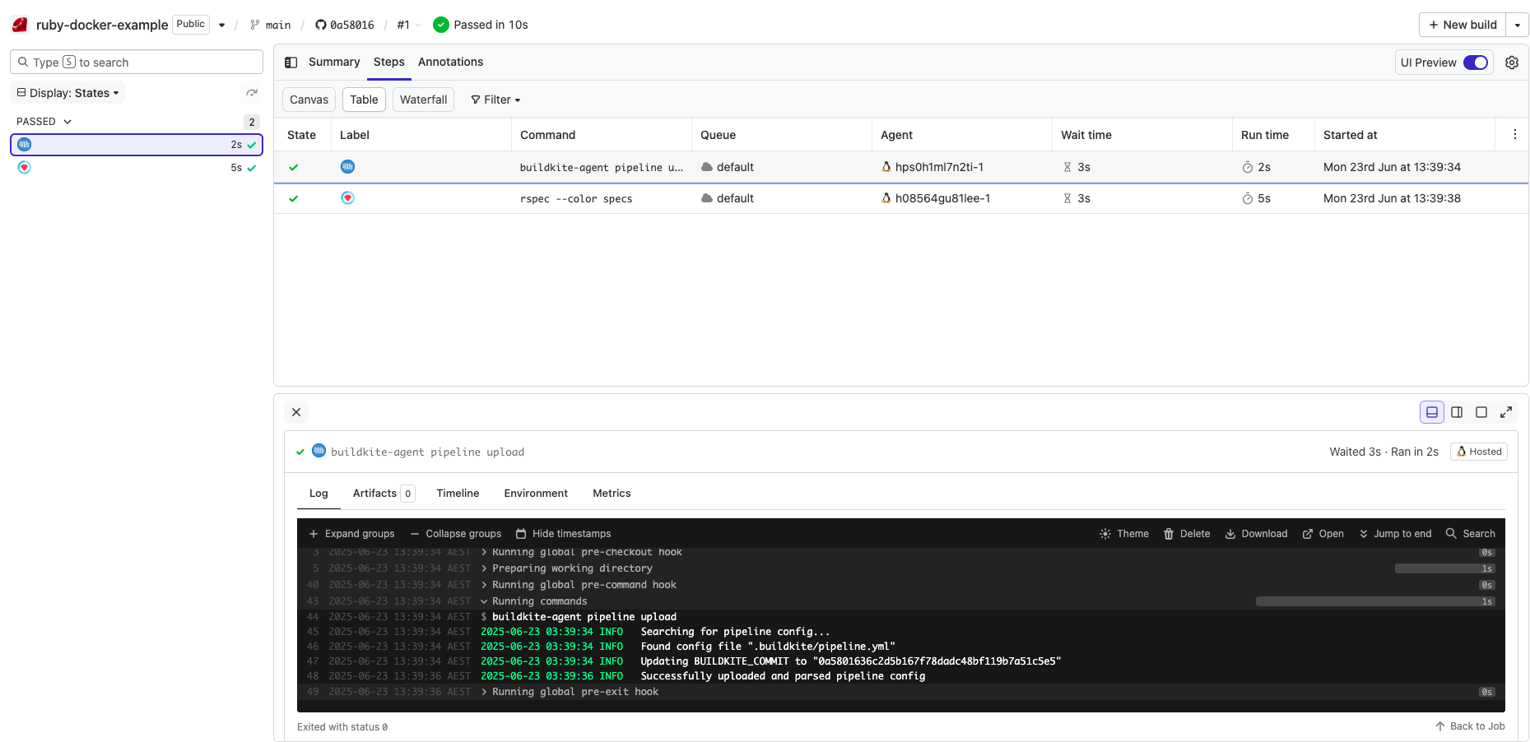1530x742 pixels.
Task: Click the rspec step icon in the second table row
Action: pos(348,198)
